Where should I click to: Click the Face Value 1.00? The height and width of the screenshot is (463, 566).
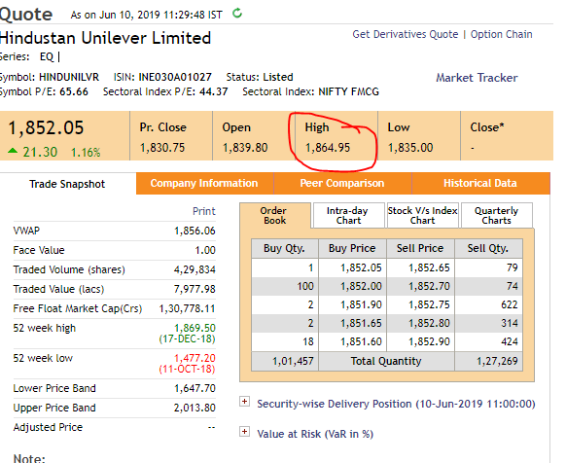pyautogui.click(x=205, y=250)
